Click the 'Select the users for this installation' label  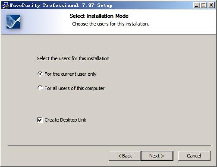coord(73,58)
